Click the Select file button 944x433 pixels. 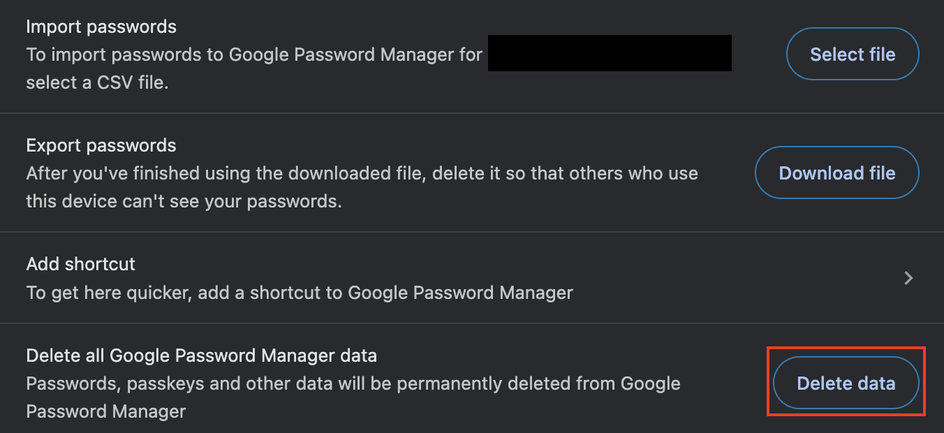[x=853, y=54]
